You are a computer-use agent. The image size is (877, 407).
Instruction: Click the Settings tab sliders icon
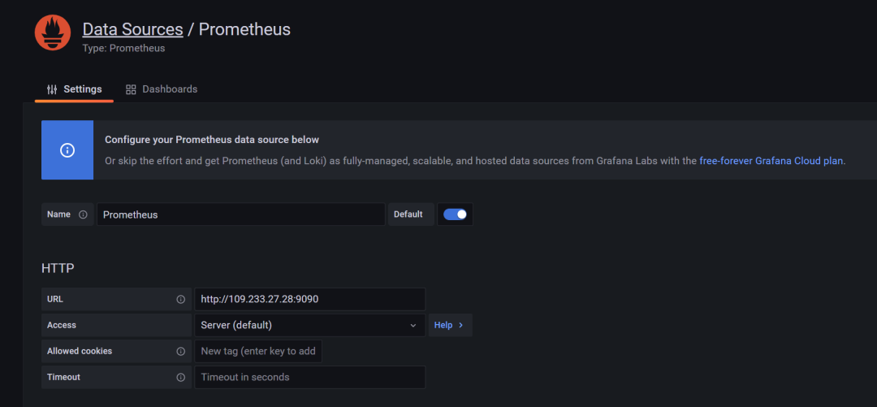click(x=52, y=89)
